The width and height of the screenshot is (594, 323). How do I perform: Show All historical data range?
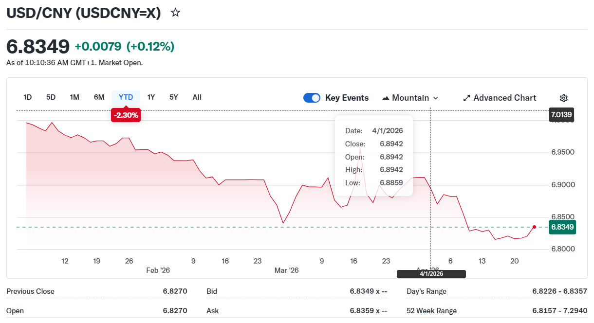pyautogui.click(x=197, y=97)
